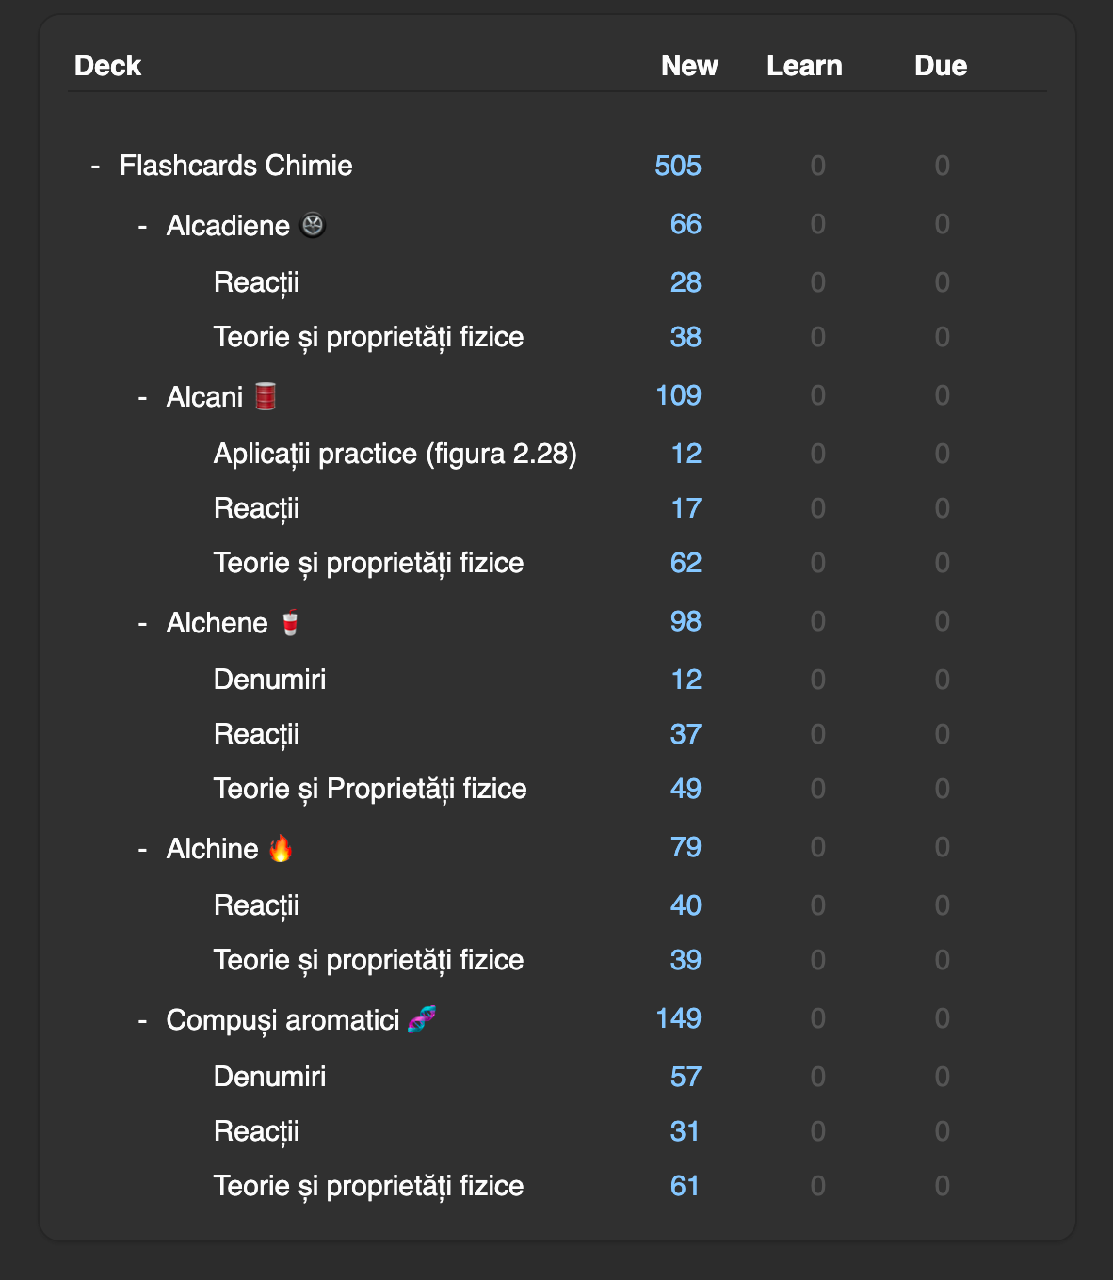Viewport: 1113px width, 1280px height.
Task: Open the Denumiri deck under Compuși aromatici
Action: (x=269, y=1077)
